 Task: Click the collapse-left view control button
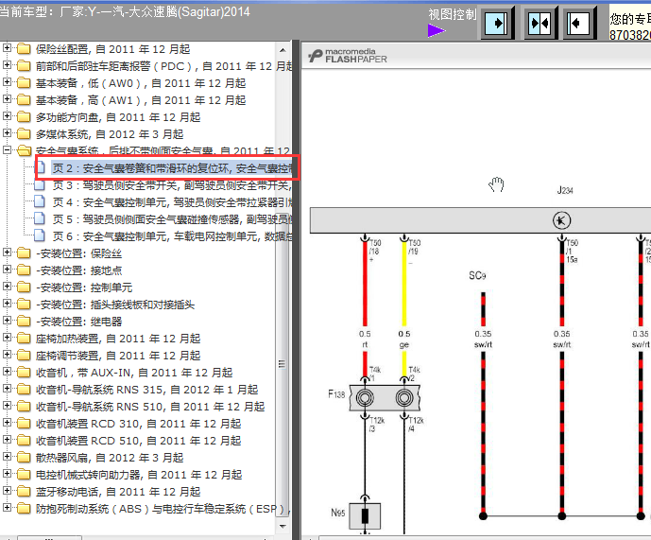[x=579, y=23]
